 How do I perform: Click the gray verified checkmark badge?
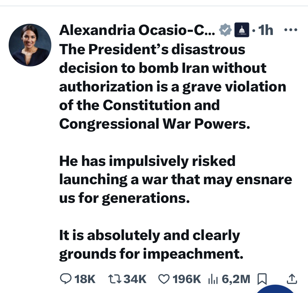226,30
